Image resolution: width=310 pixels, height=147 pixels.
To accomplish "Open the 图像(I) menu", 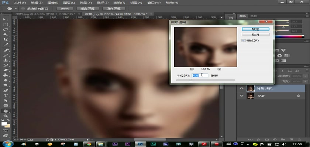I will tap(53, 3).
